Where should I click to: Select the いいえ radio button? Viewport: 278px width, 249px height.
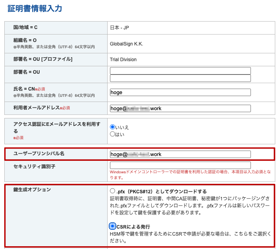tap(113, 127)
